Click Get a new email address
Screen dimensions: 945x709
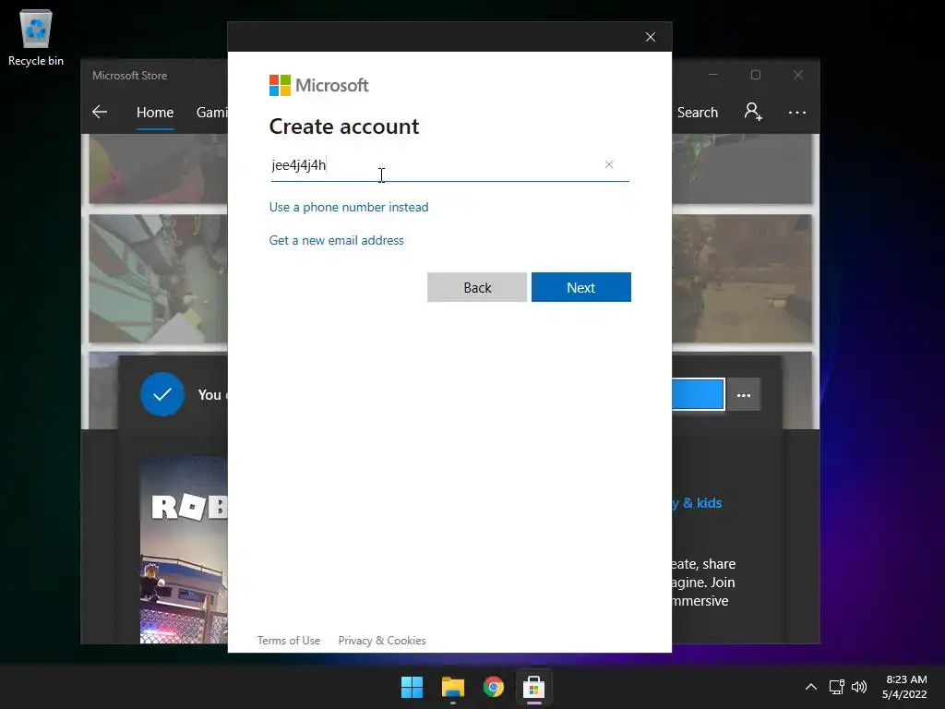(x=336, y=240)
